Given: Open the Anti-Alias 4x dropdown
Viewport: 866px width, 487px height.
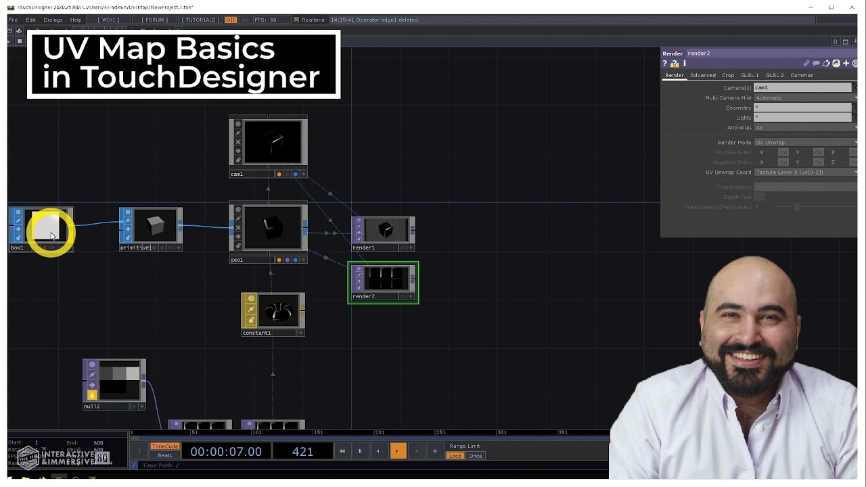Looking at the screenshot, I should tap(804, 127).
